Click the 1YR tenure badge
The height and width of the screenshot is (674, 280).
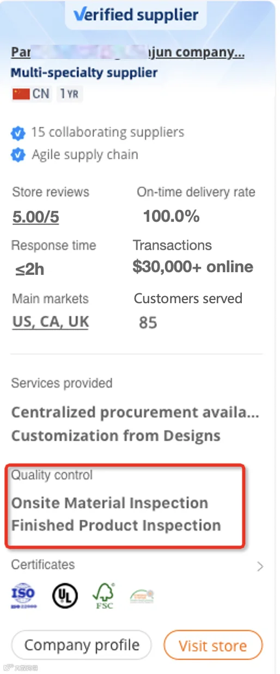coord(69,94)
